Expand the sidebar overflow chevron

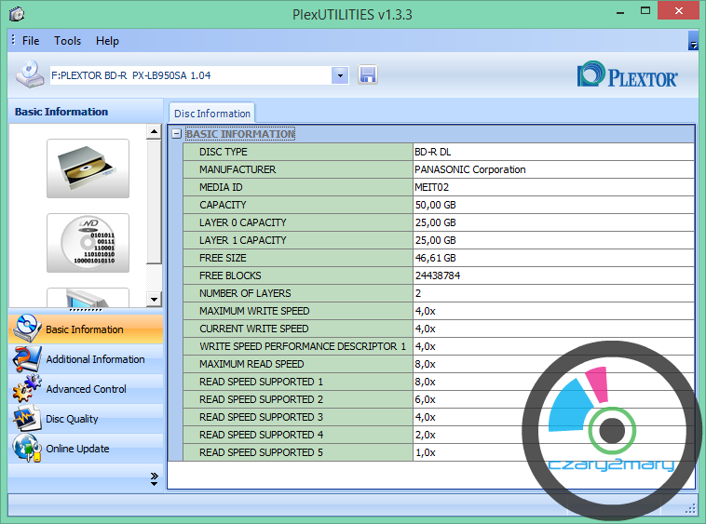[154, 478]
